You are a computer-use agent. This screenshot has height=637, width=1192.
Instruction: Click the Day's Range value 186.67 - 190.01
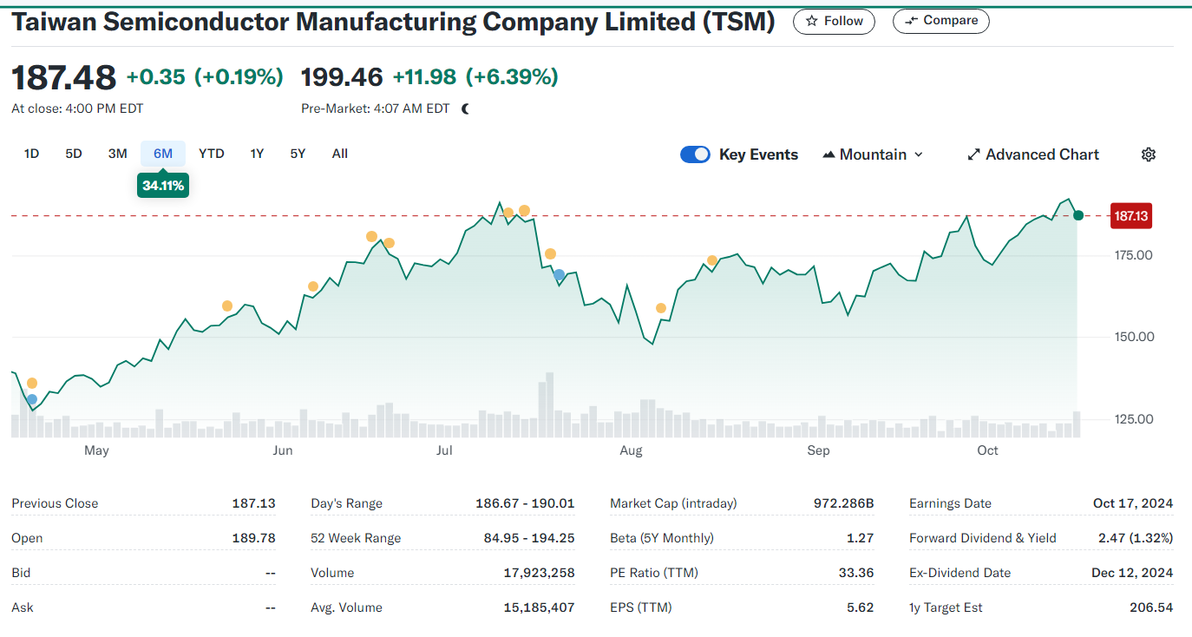[x=525, y=503]
